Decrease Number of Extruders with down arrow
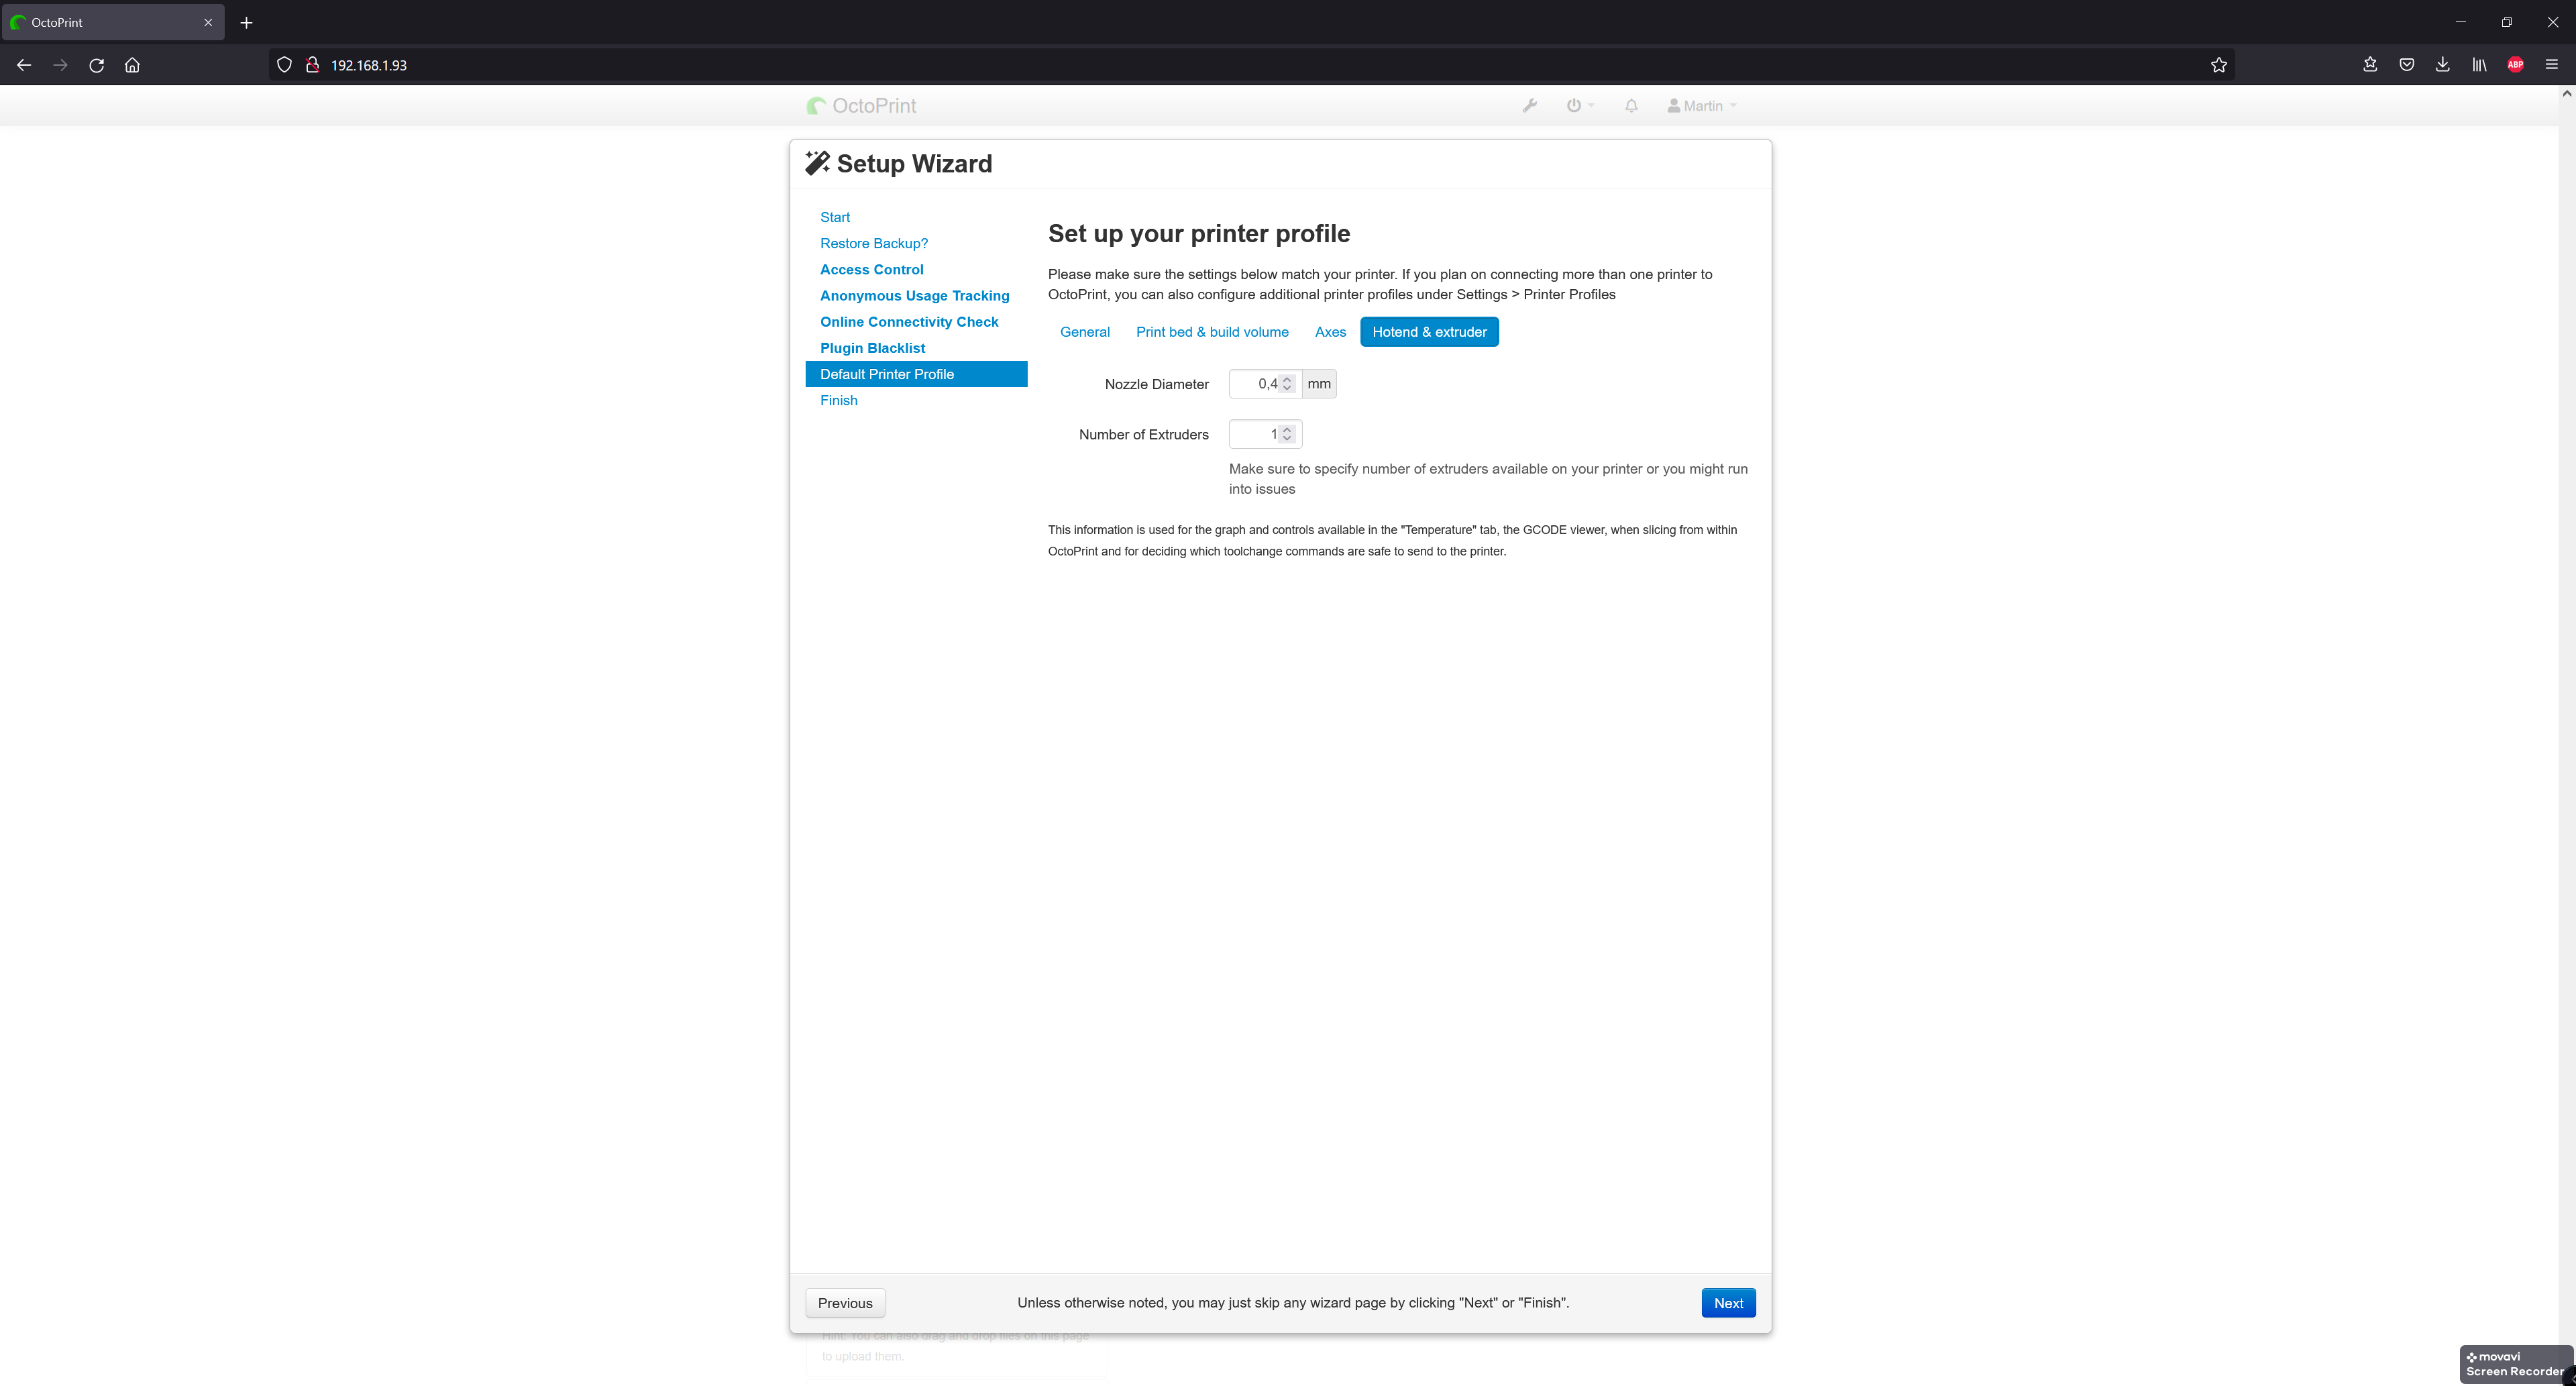The width and height of the screenshot is (2576, 1386). 1287,439
